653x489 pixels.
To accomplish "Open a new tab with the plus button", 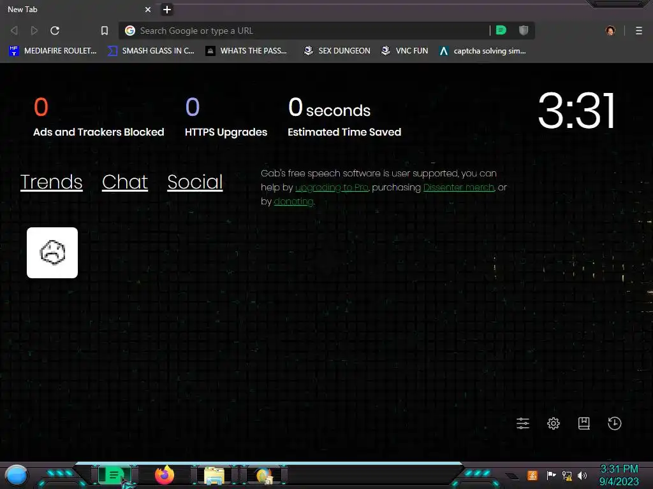I will pyautogui.click(x=167, y=9).
